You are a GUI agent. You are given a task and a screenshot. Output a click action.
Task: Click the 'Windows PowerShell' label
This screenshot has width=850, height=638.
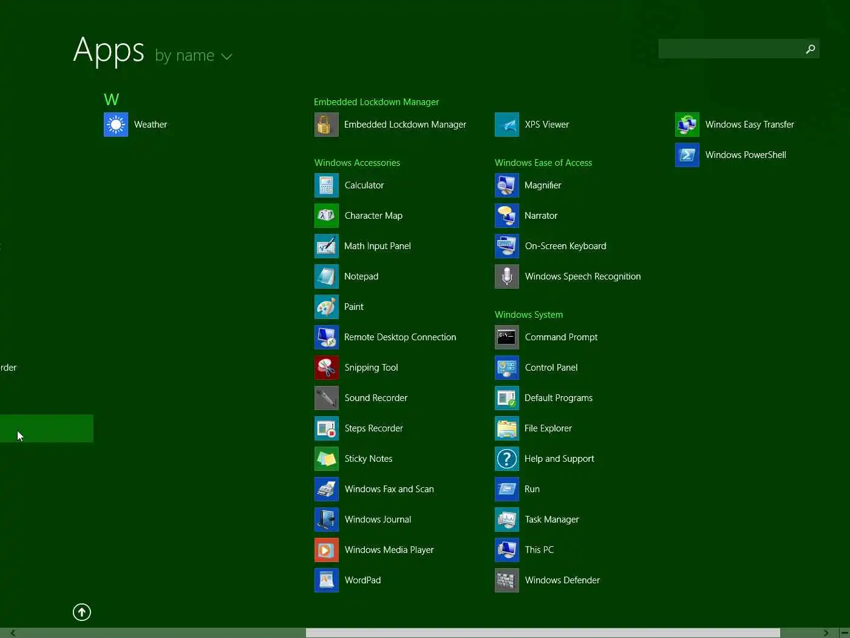[x=746, y=155]
